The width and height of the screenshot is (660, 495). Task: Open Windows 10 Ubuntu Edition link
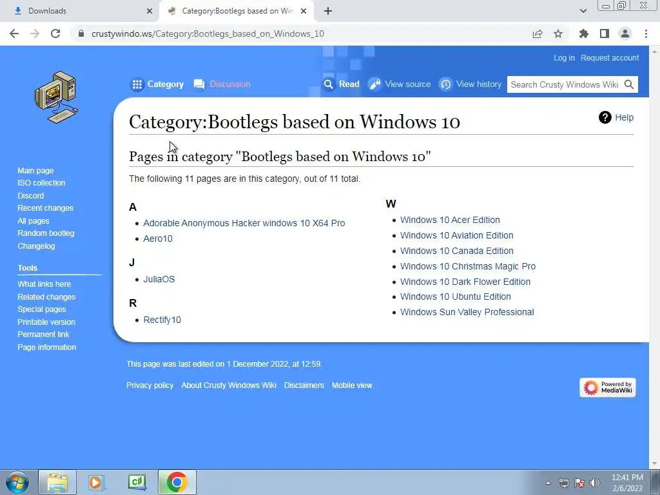click(x=456, y=296)
